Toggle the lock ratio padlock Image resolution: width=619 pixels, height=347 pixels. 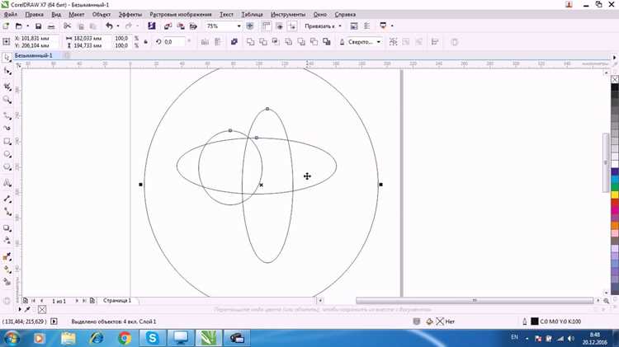pos(145,42)
